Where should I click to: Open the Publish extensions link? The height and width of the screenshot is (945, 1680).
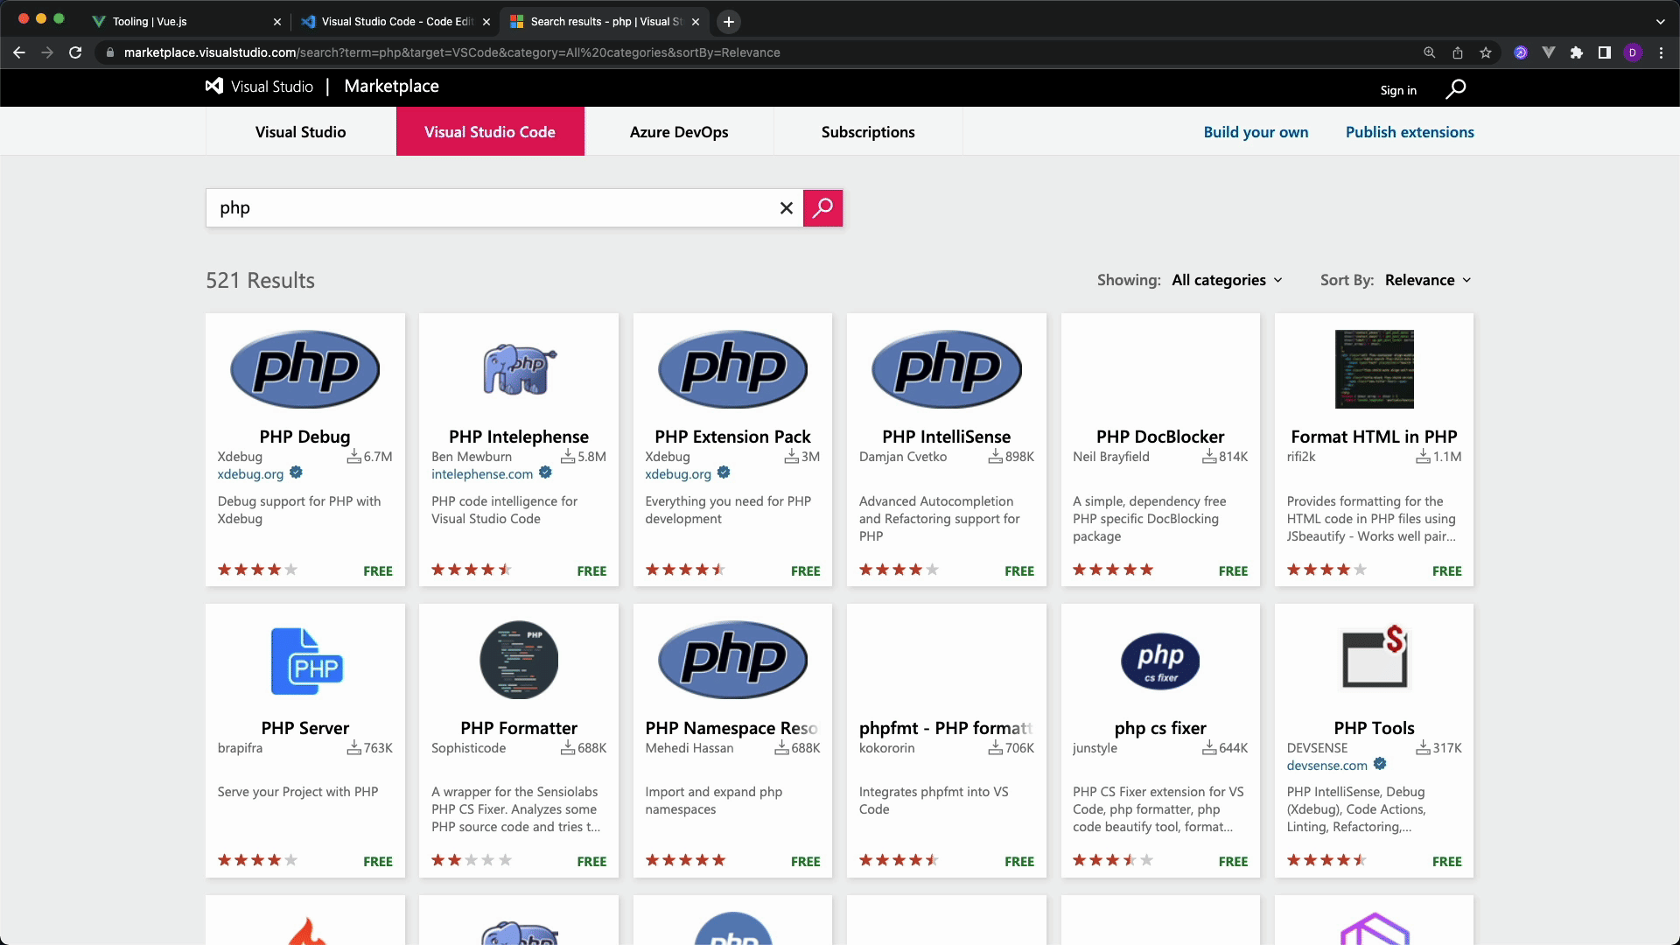point(1410,132)
